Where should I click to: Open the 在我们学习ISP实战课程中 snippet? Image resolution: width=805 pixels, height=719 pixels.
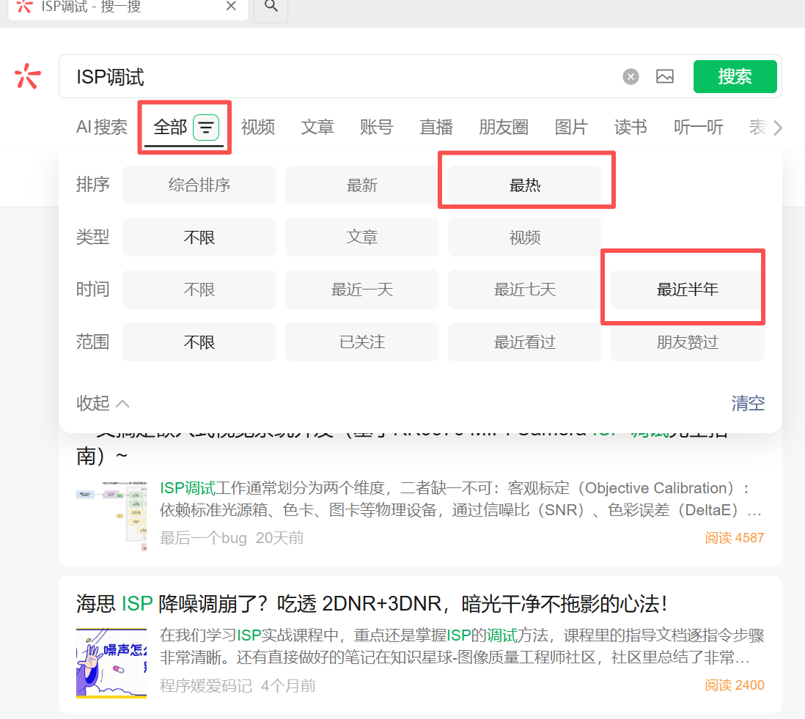coord(462,646)
